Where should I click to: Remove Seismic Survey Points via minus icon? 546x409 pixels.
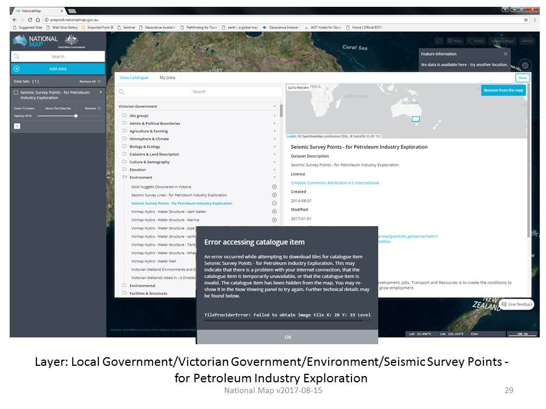coord(274,203)
